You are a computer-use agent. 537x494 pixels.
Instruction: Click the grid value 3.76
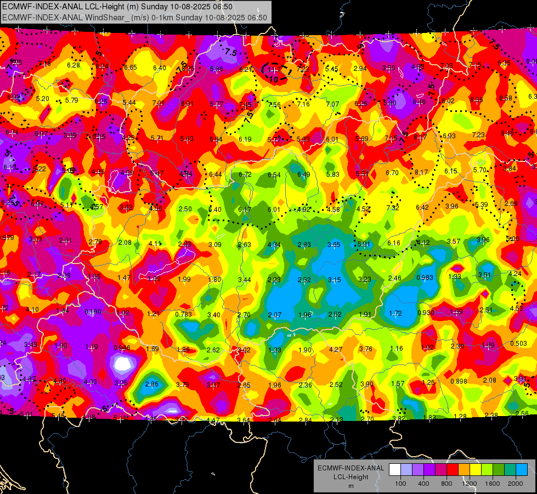click(x=365, y=349)
